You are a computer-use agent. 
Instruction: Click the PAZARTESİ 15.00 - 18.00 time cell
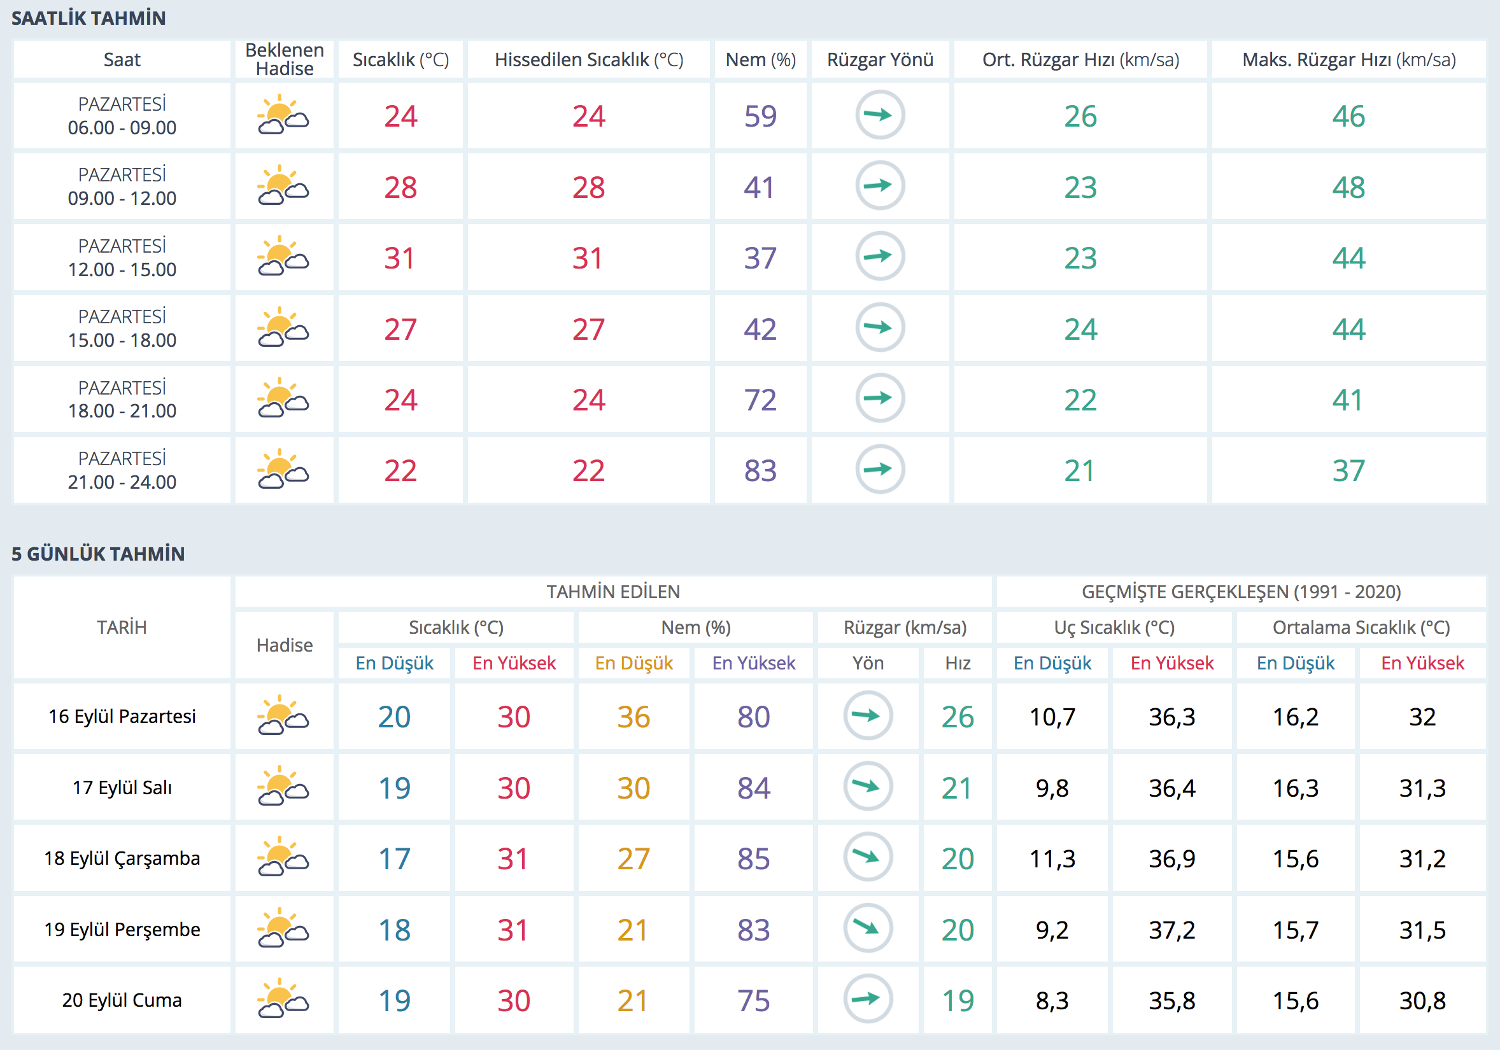coord(122,328)
